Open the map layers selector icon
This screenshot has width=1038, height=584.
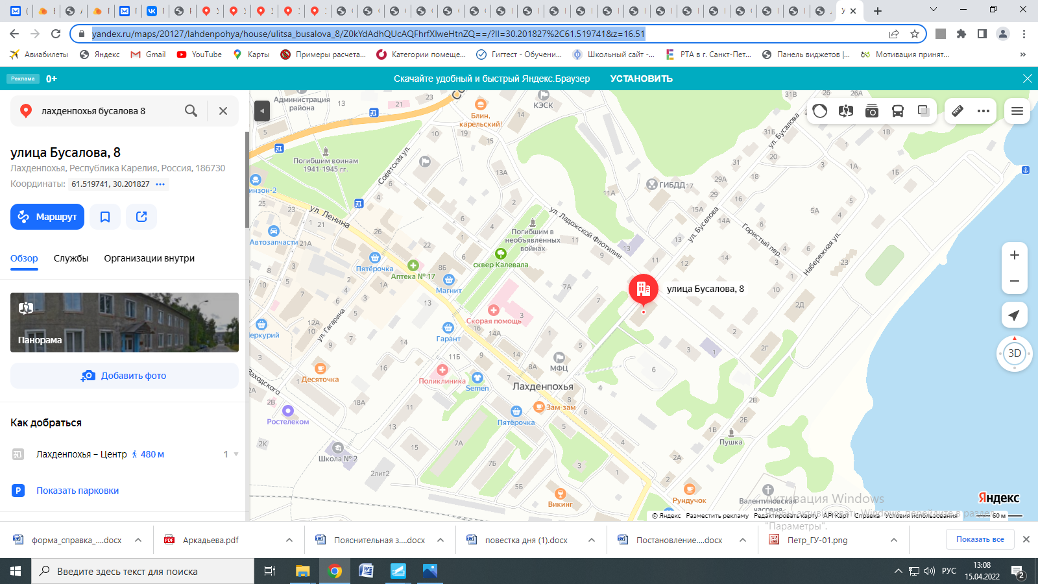click(924, 111)
